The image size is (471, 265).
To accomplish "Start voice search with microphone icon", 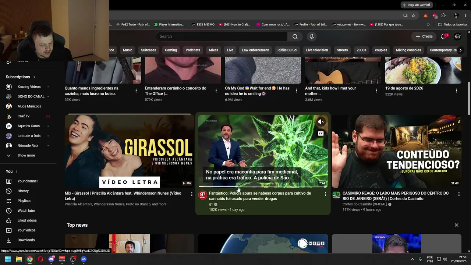I will pyautogui.click(x=312, y=36).
